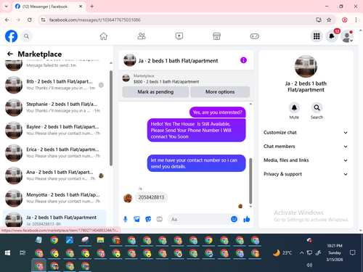
Task: Expand Privacy & support section
Action: pos(306,174)
